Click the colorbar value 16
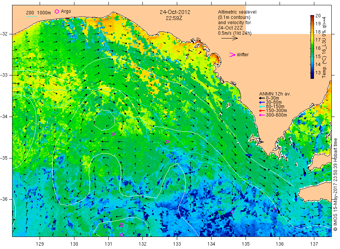 pos(318,48)
